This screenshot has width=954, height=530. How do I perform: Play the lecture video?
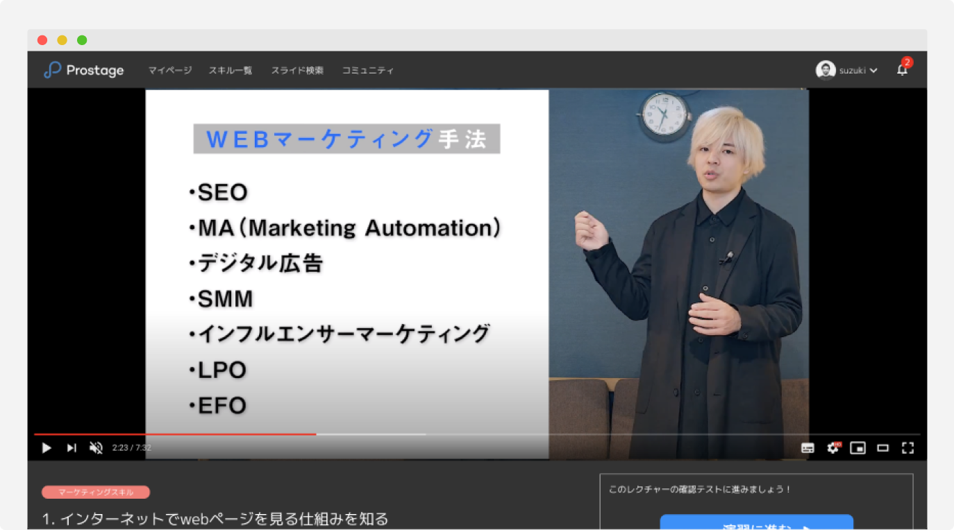(x=47, y=448)
